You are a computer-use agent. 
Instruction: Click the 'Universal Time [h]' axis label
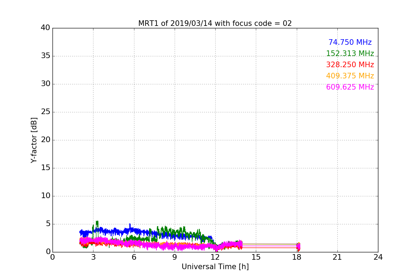215,267
